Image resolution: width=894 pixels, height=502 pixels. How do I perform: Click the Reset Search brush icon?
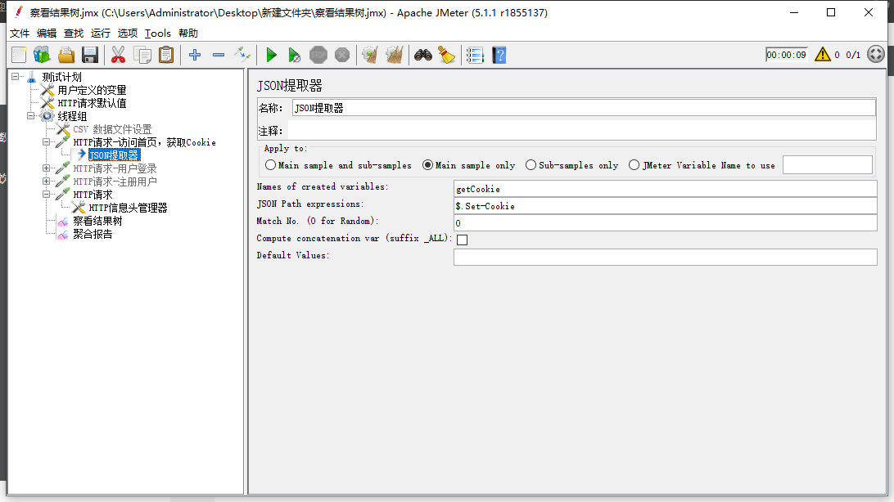tap(446, 56)
